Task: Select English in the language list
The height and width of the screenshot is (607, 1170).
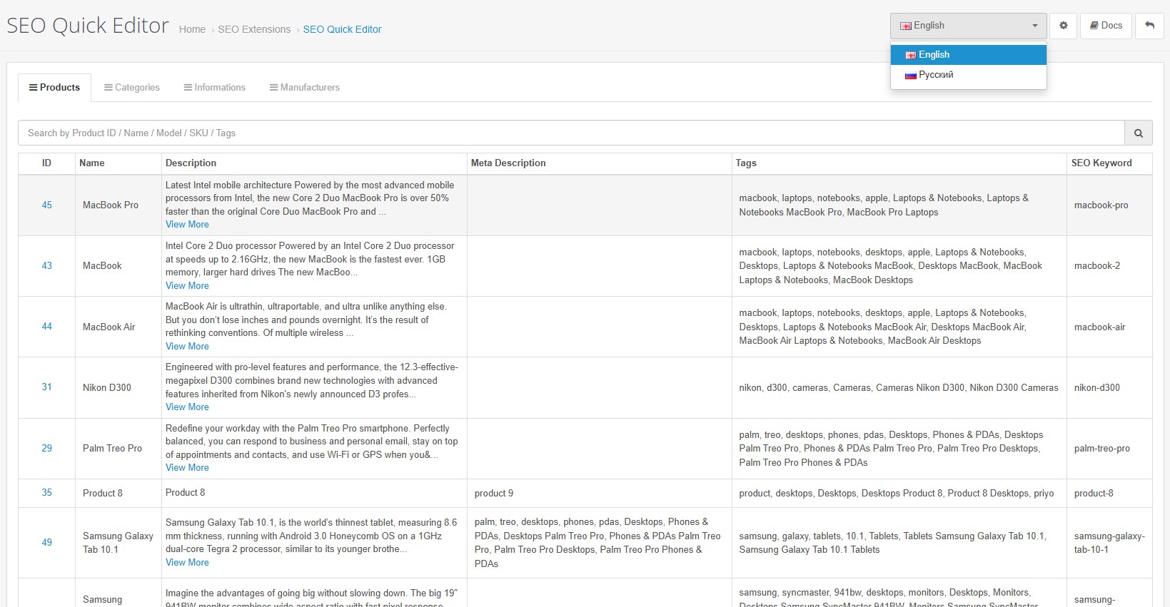Action: click(969, 55)
